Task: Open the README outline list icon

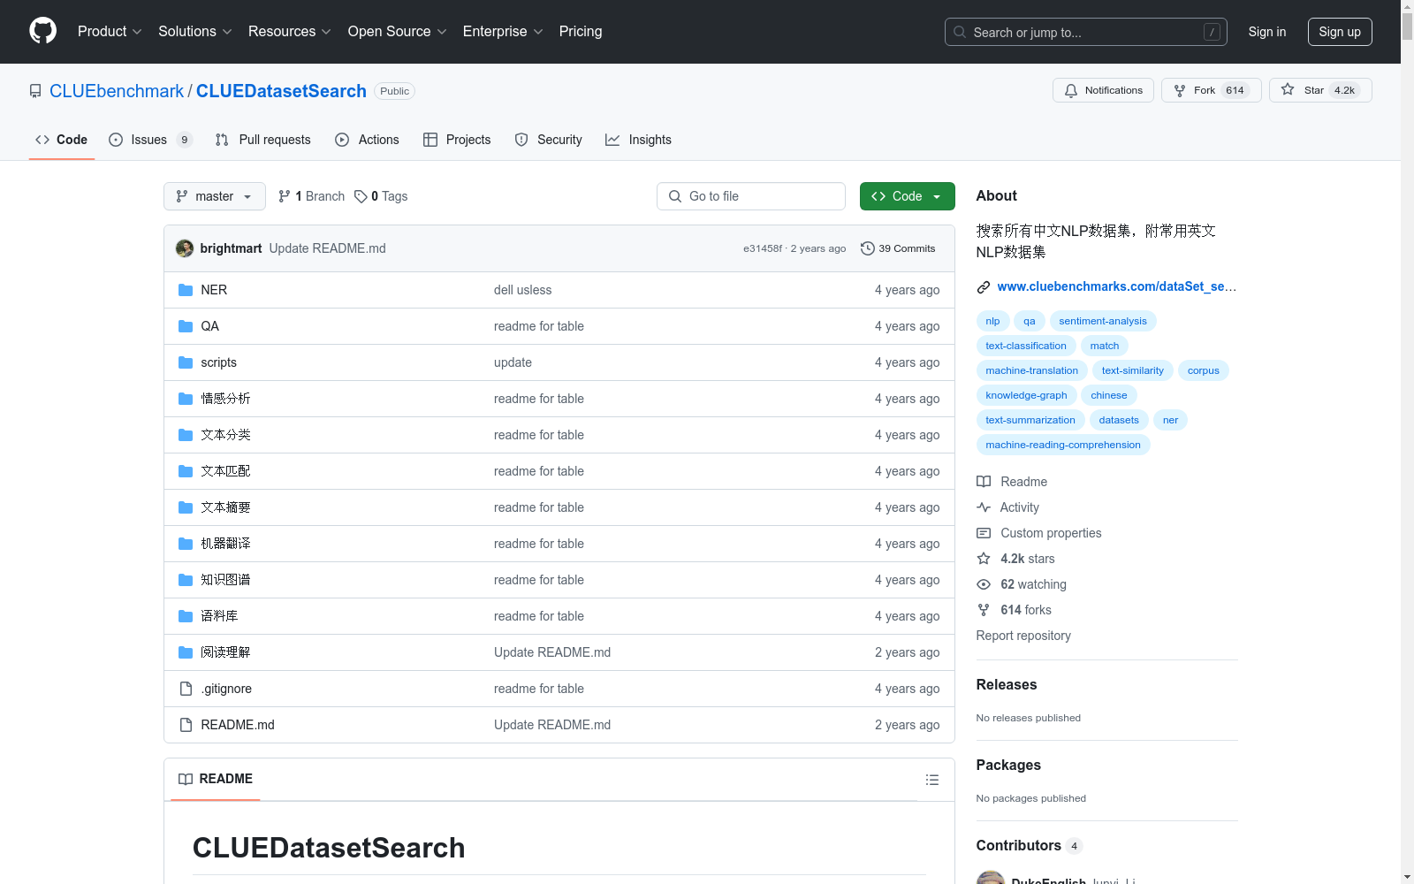Action: pos(932,780)
